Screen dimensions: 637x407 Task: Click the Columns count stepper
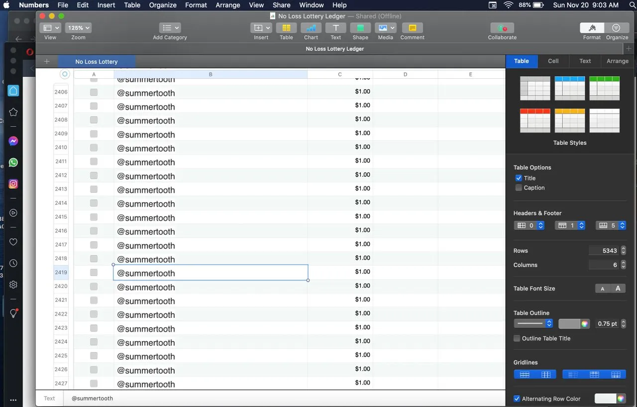pyautogui.click(x=624, y=265)
